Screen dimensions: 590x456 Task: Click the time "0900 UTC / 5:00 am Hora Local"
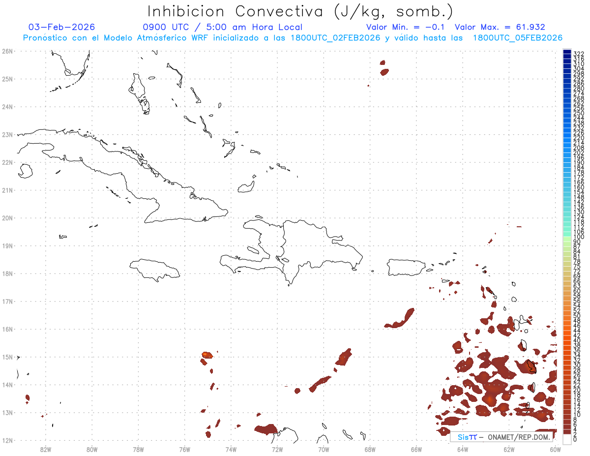[x=223, y=27]
